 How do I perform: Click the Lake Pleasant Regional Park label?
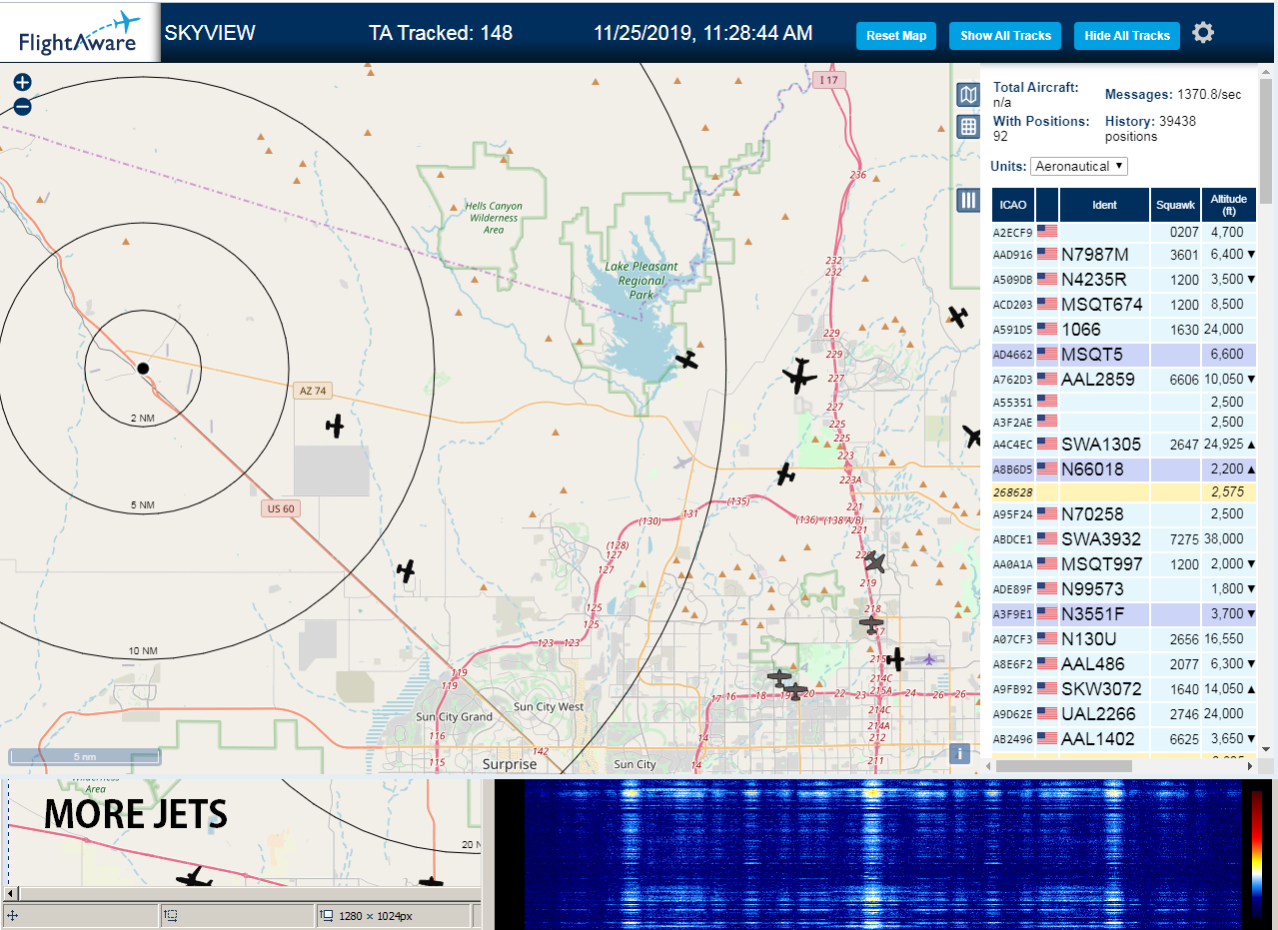[641, 281]
